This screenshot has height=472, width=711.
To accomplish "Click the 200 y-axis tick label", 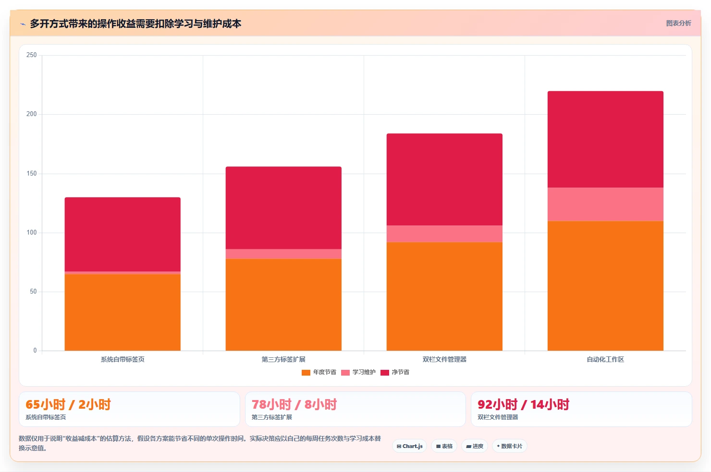I will (x=32, y=114).
